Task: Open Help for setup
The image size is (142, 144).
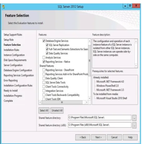Action: tap(130, 137)
